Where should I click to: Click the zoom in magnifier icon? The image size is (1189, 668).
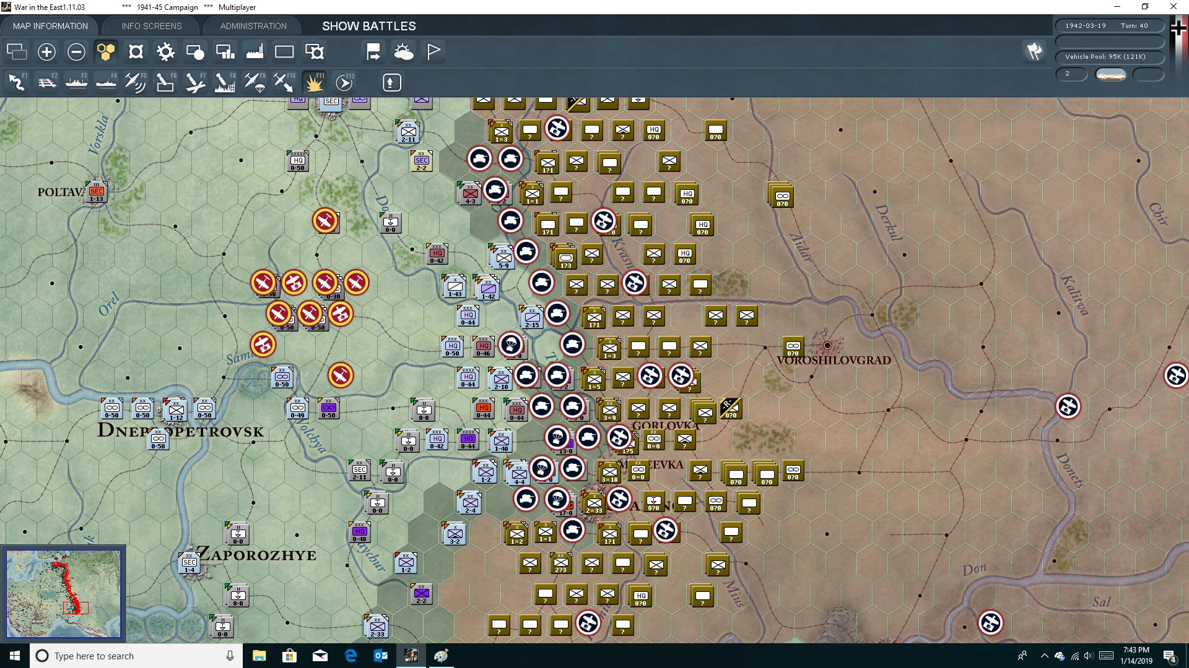(x=46, y=52)
